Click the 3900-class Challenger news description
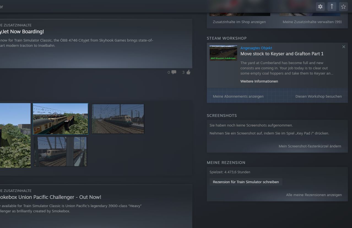 [71, 208]
